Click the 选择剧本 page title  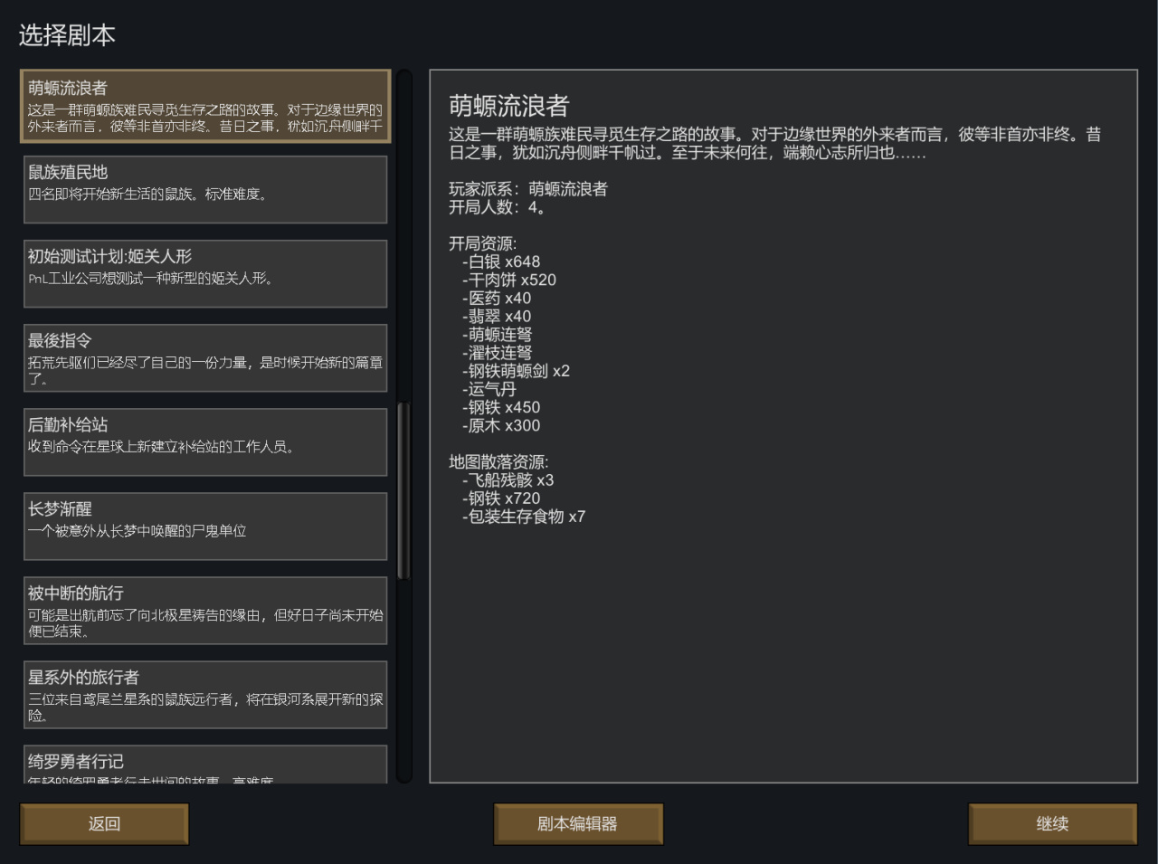pos(67,35)
